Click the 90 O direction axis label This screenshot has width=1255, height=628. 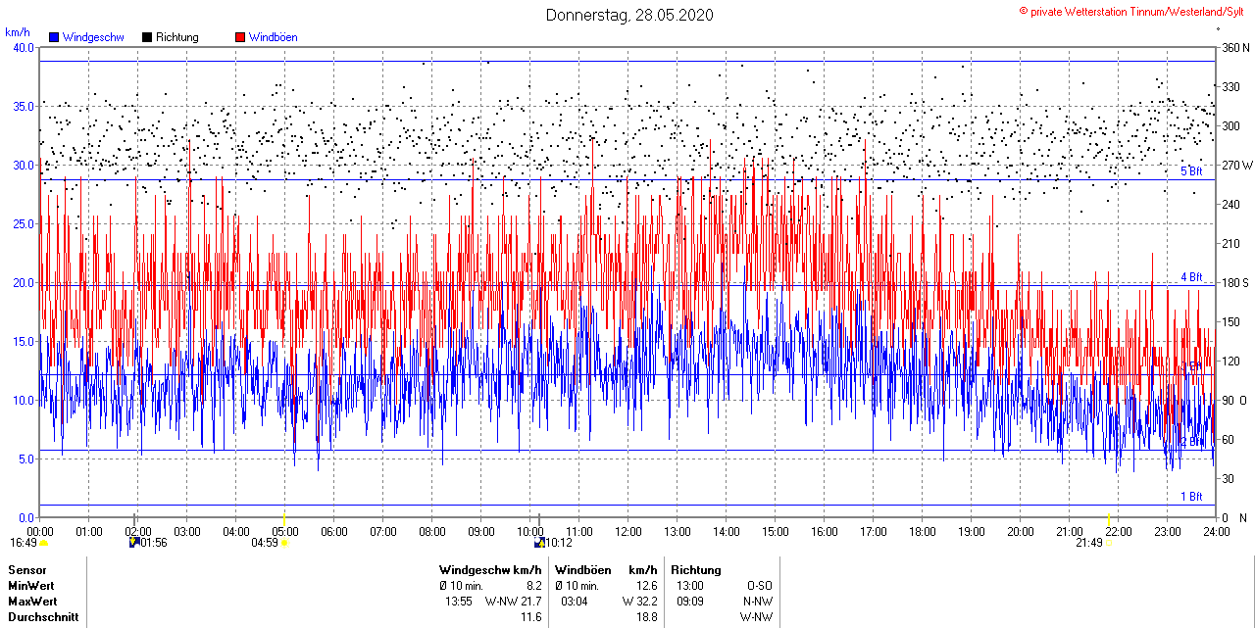[1233, 400]
